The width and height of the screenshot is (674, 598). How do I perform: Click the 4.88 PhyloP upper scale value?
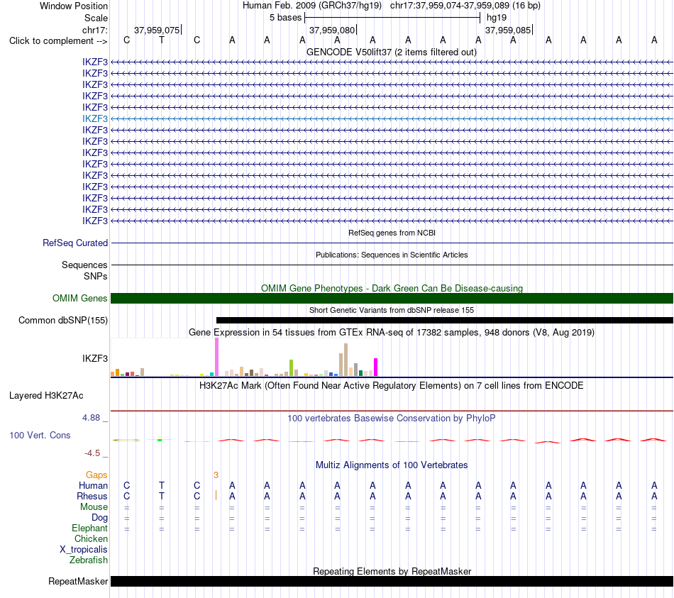coord(91,418)
